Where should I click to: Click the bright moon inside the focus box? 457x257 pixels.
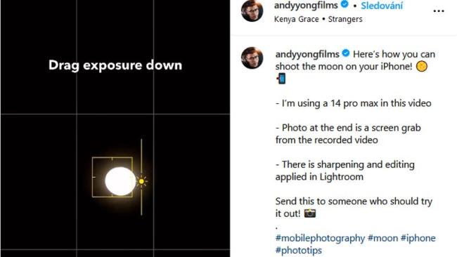120,181
